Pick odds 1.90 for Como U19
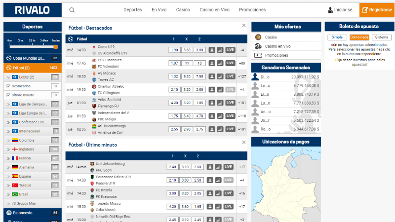The width and height of the screenshot is (395, 222). click(x=174, y=50)
